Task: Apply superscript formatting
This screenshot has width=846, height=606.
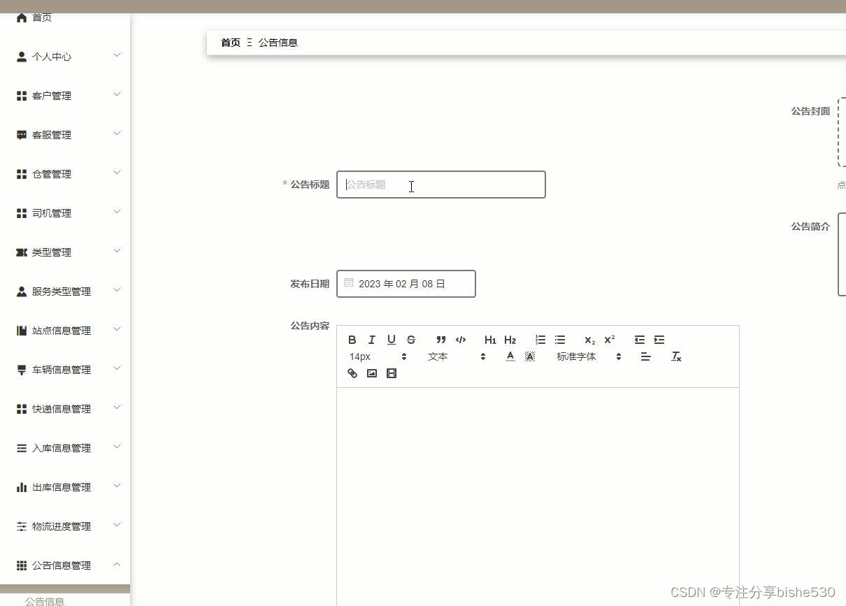Action: pos(610,340)
